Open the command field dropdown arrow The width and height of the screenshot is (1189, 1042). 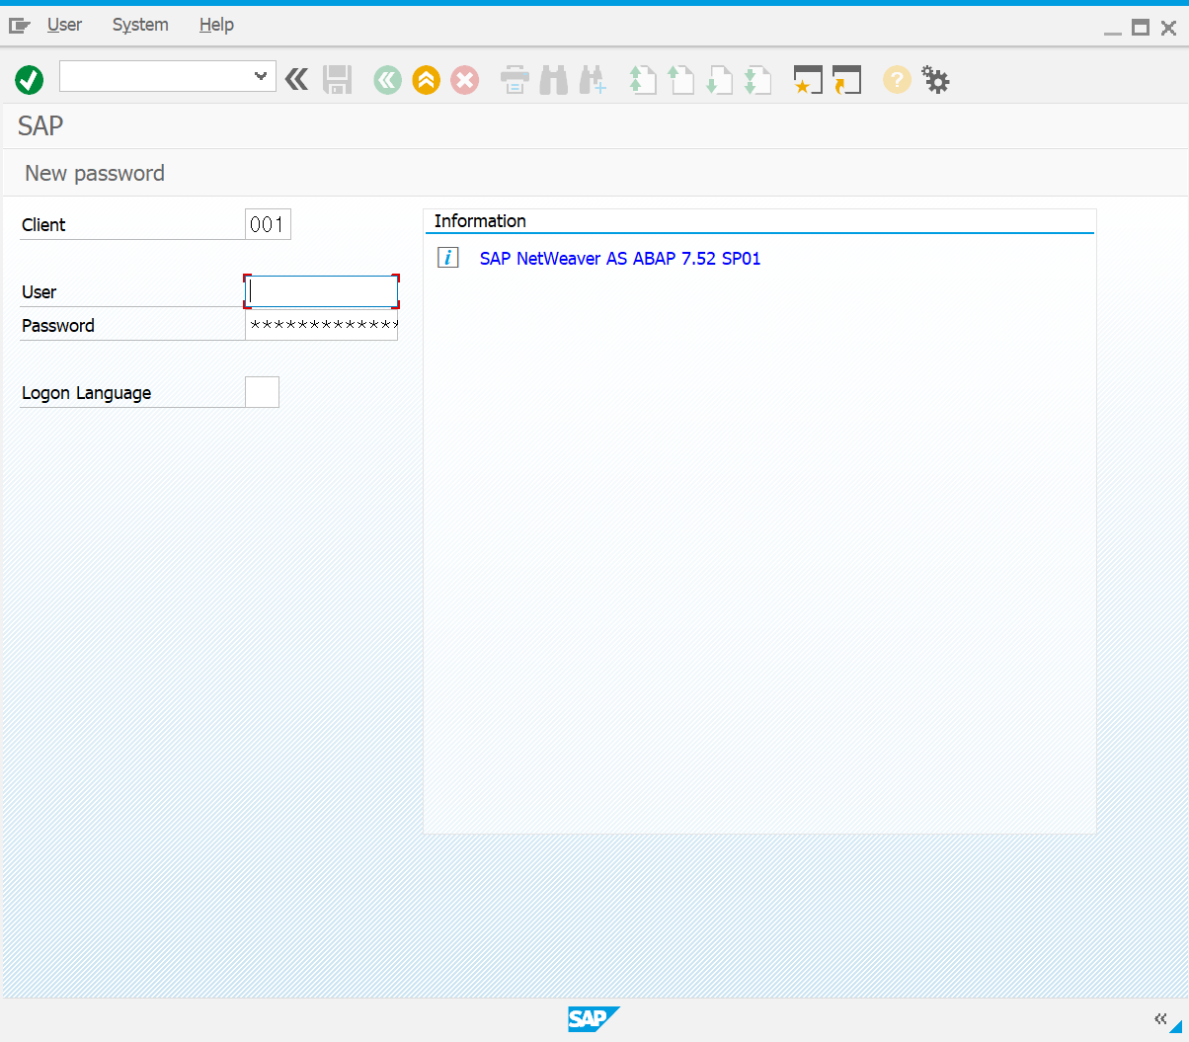pos(261,76)
